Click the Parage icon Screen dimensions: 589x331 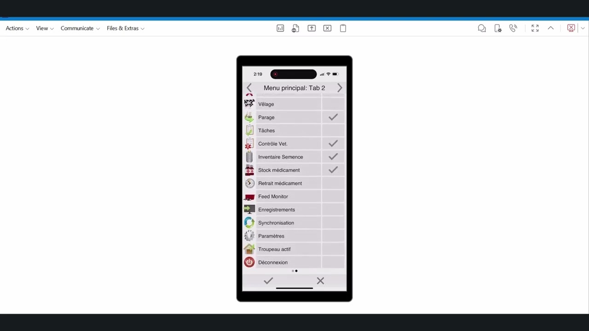pyautogui.click(x=249, y=117)
